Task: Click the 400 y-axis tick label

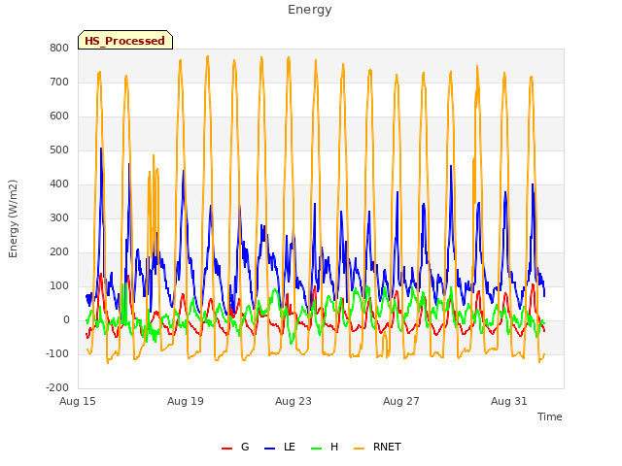Action: pos(59,183)
